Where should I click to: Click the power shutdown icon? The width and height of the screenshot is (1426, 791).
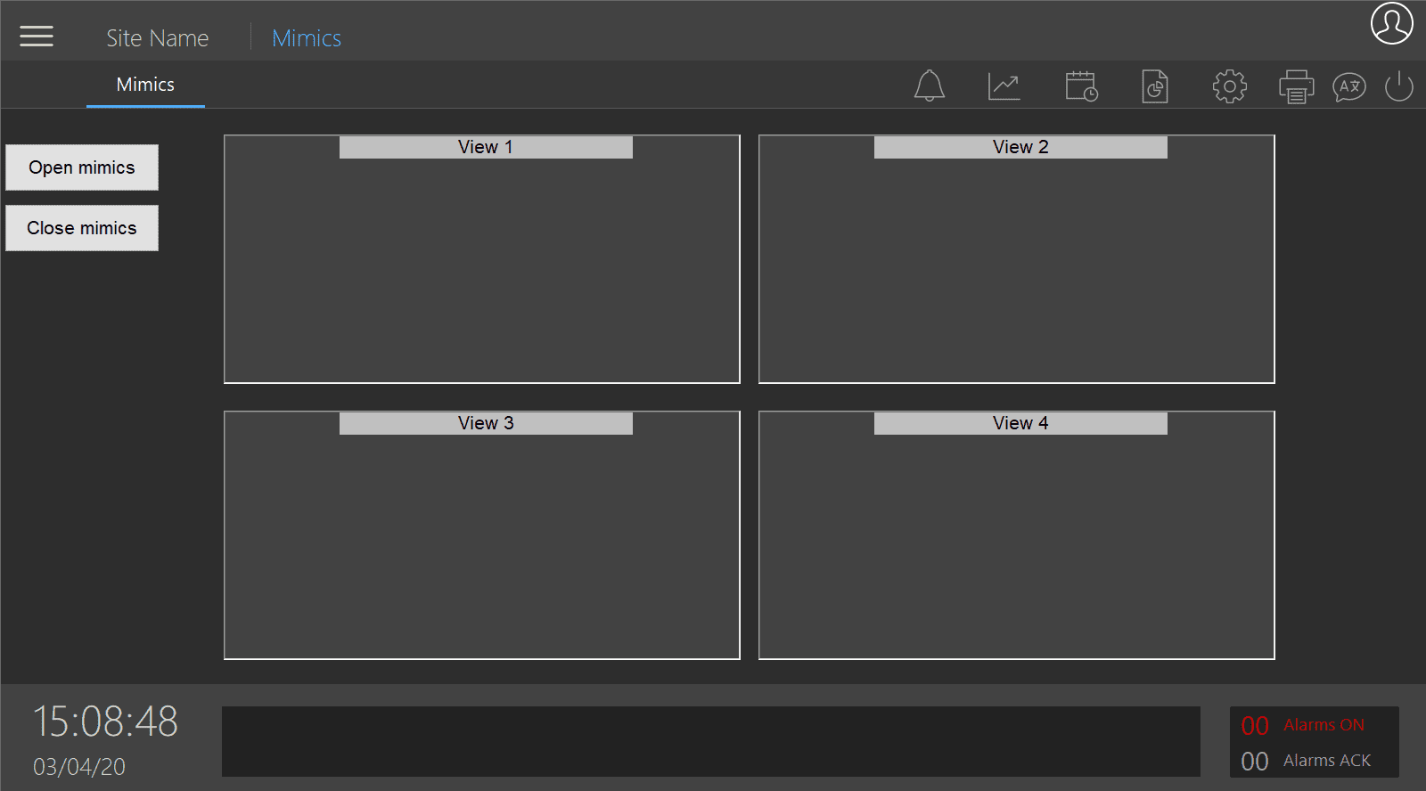point(1398,86)
